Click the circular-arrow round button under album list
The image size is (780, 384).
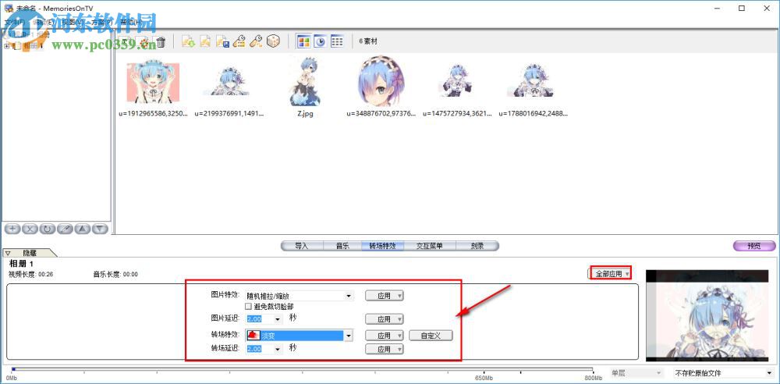tap(48, 229)
